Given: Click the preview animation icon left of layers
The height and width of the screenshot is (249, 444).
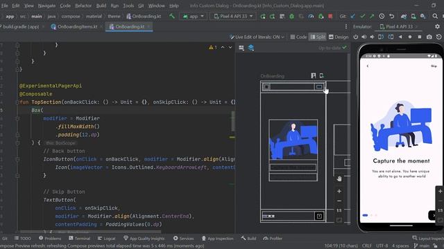Looking at the screenshot, I should pos(241,48).
